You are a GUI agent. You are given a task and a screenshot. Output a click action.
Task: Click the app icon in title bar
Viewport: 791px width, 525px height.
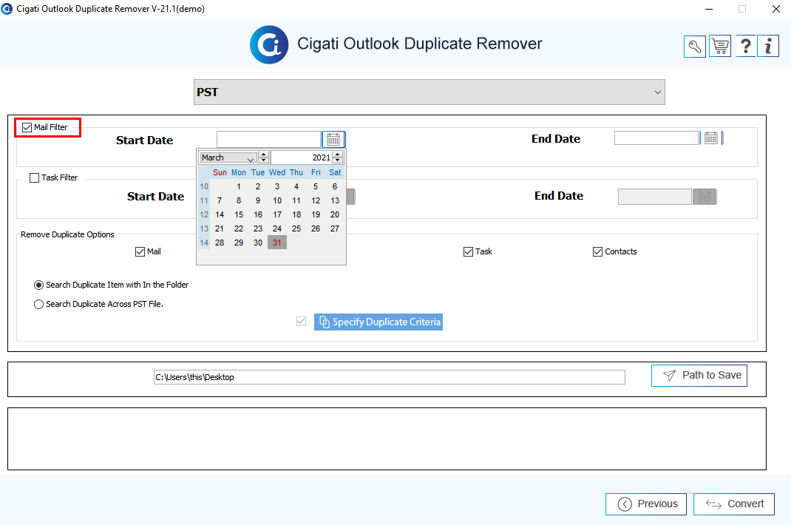pos(7,9)
